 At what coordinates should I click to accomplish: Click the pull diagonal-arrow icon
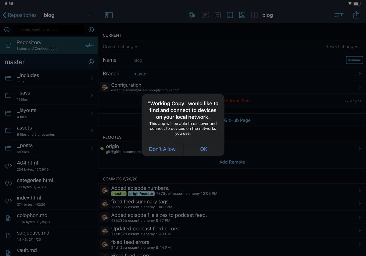click(242, 15)
